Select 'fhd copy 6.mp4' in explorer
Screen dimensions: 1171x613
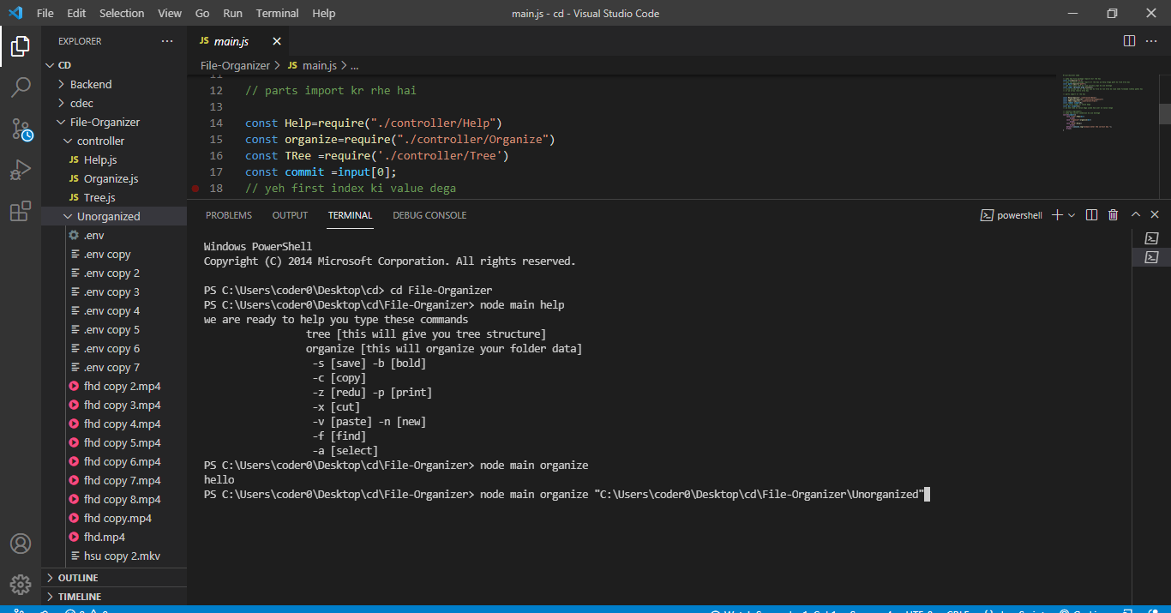coord(122,461)
